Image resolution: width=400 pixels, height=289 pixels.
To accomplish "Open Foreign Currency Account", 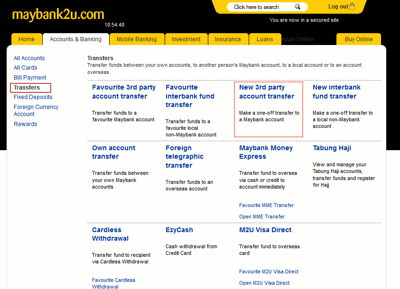I will [36, 110].
